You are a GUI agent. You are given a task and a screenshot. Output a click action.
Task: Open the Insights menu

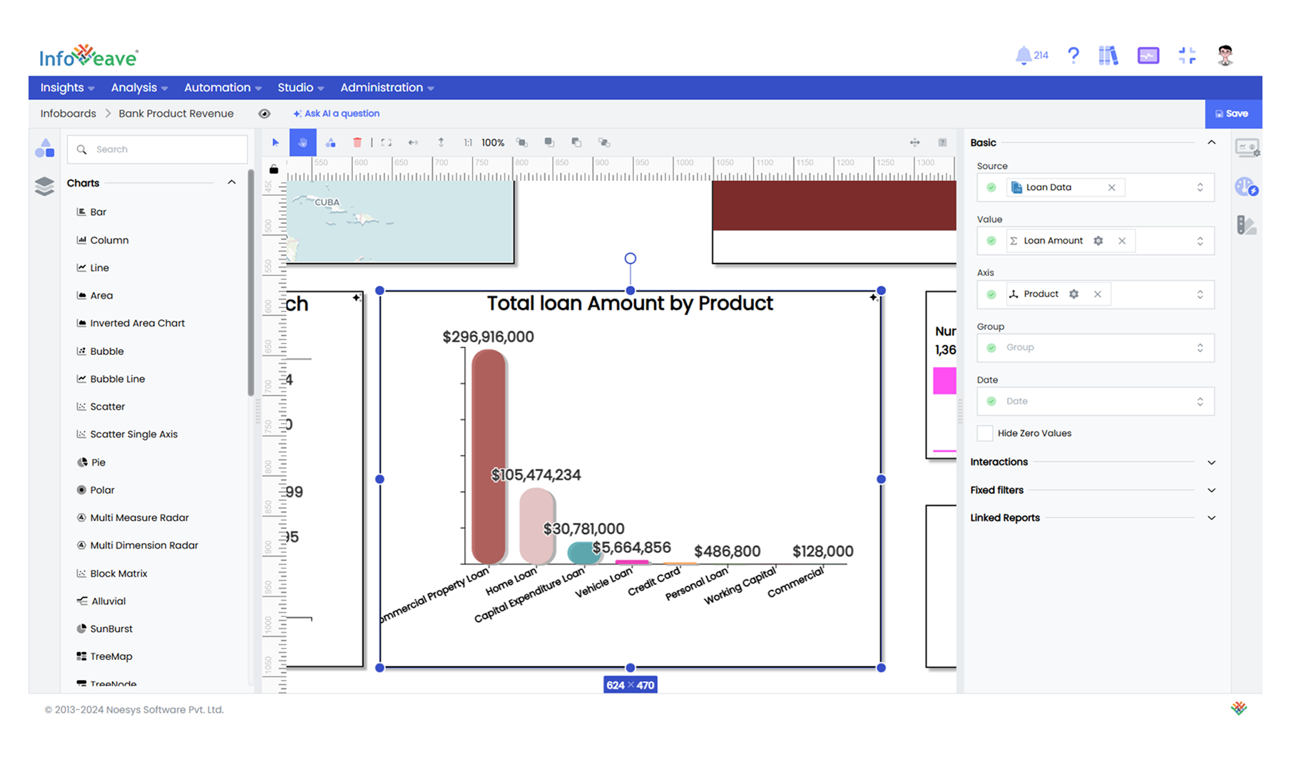61,87
